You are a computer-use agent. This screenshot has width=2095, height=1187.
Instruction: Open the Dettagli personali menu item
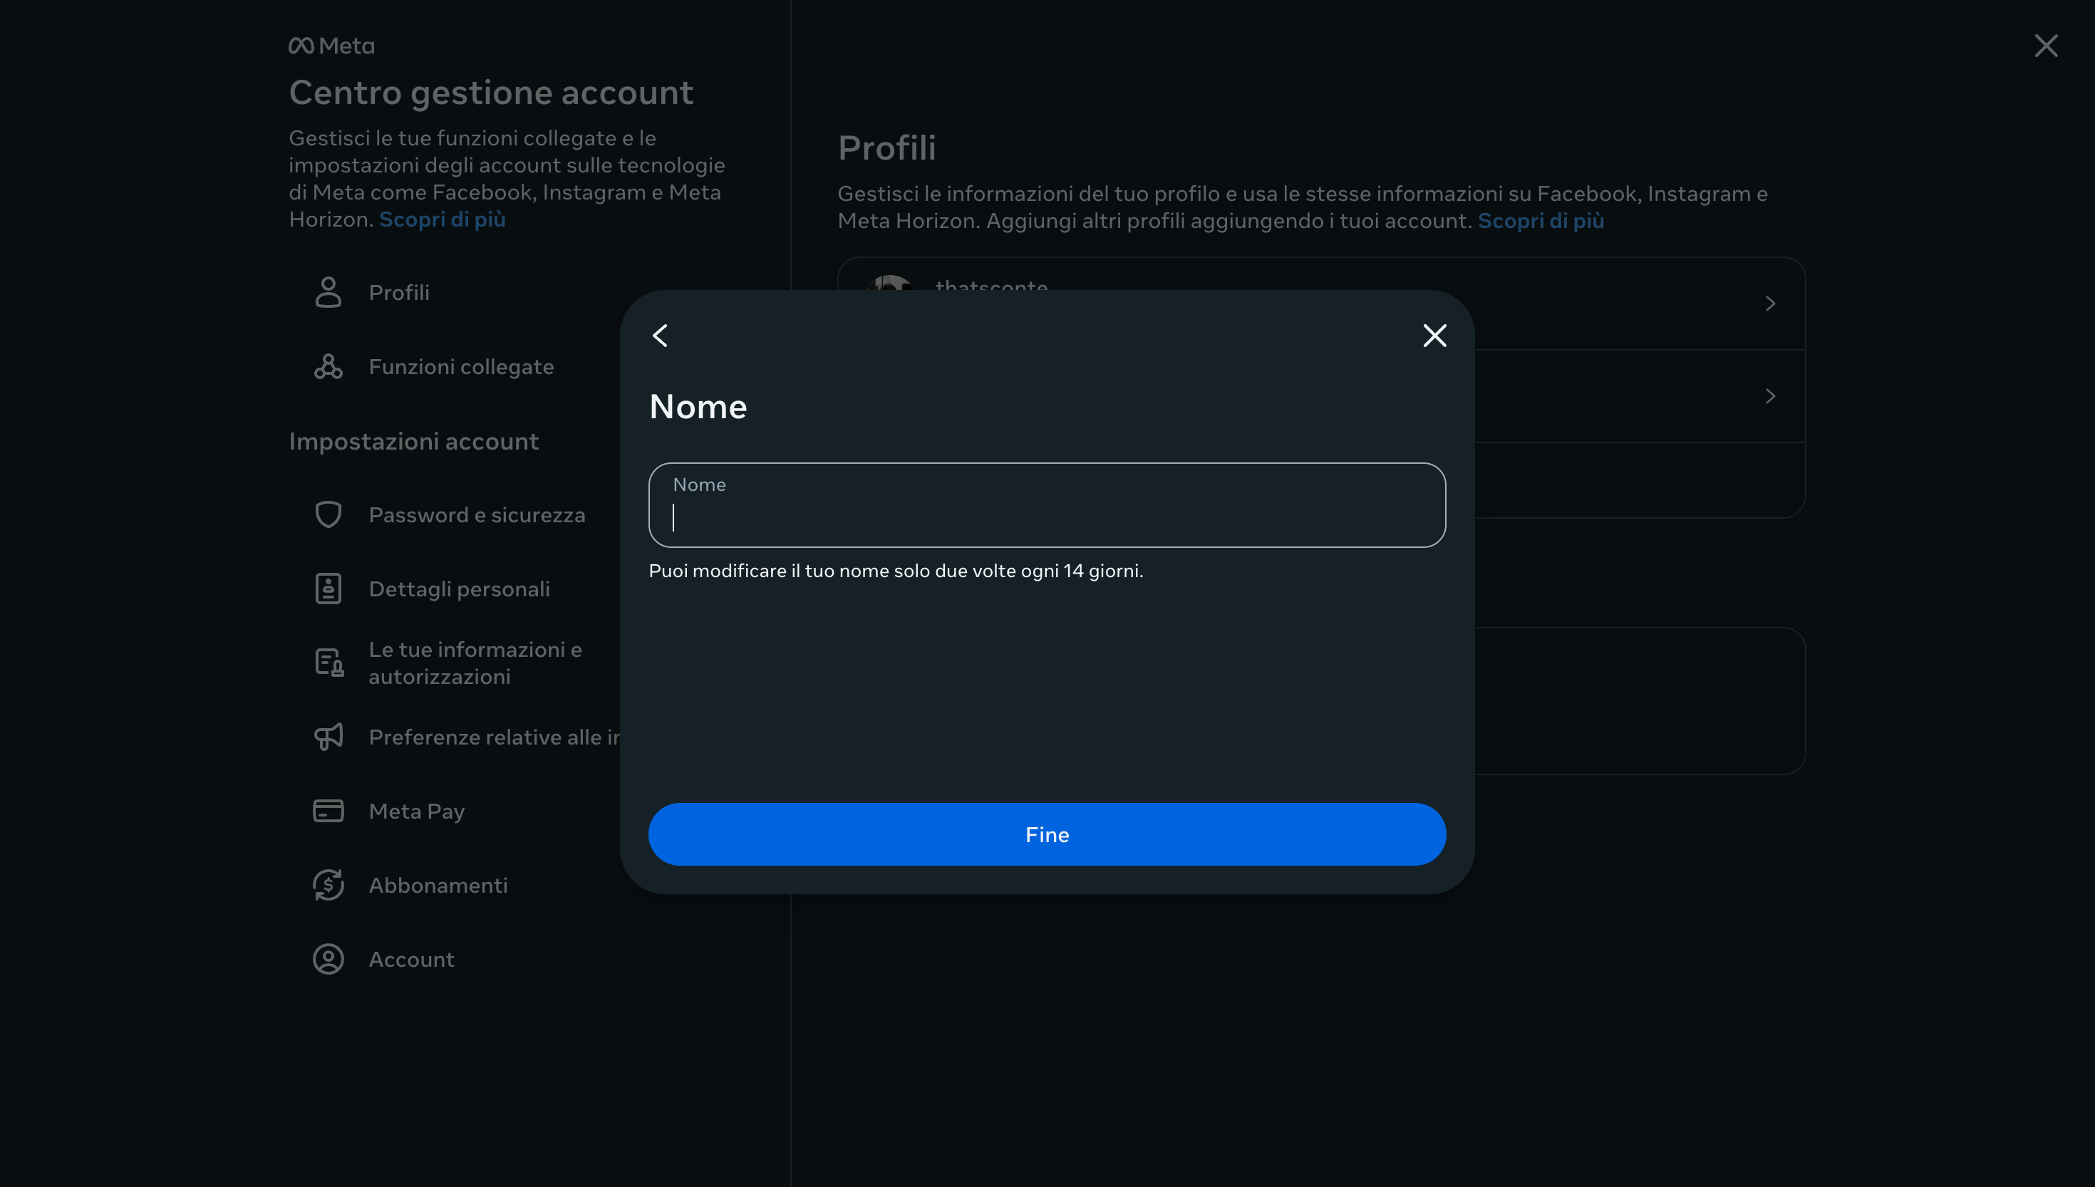pos(458,589)
